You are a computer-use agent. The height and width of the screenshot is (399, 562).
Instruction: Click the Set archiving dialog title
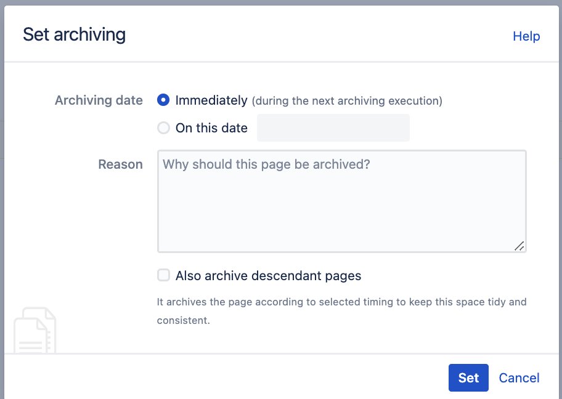click(x=74, y=34)
